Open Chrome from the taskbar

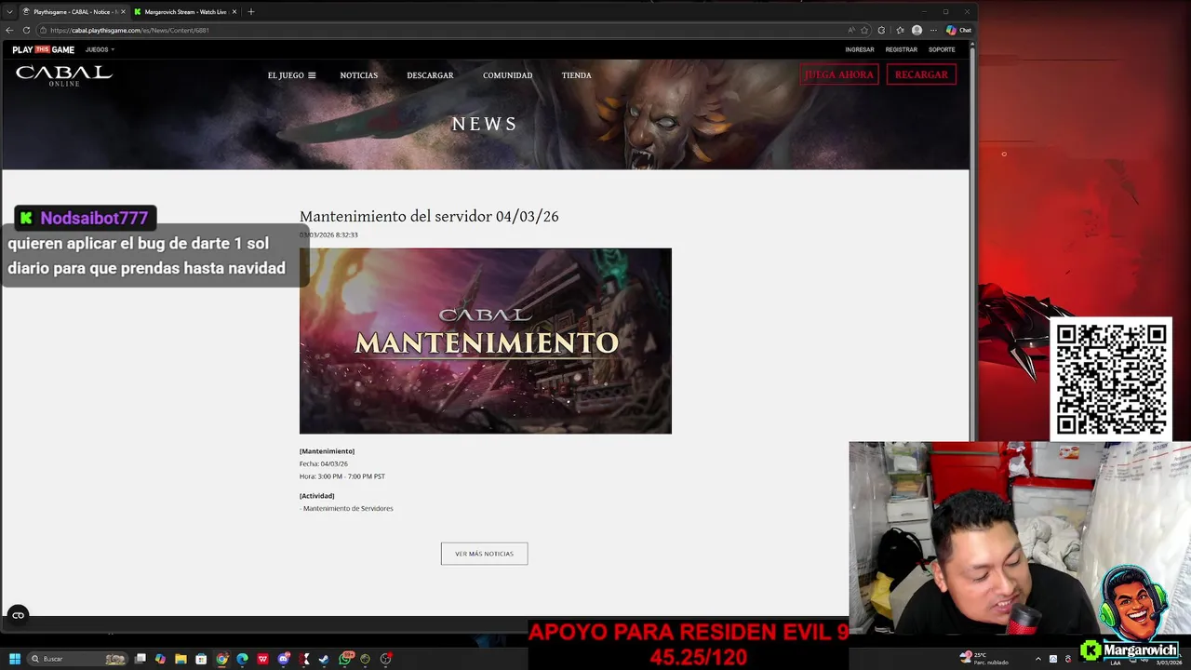coord(221,659)
